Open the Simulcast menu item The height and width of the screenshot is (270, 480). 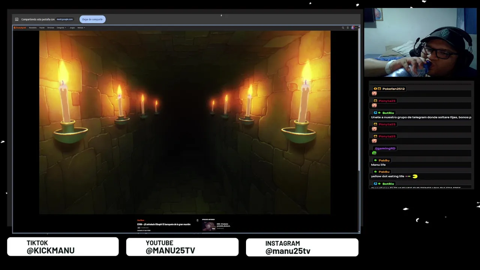51,28
